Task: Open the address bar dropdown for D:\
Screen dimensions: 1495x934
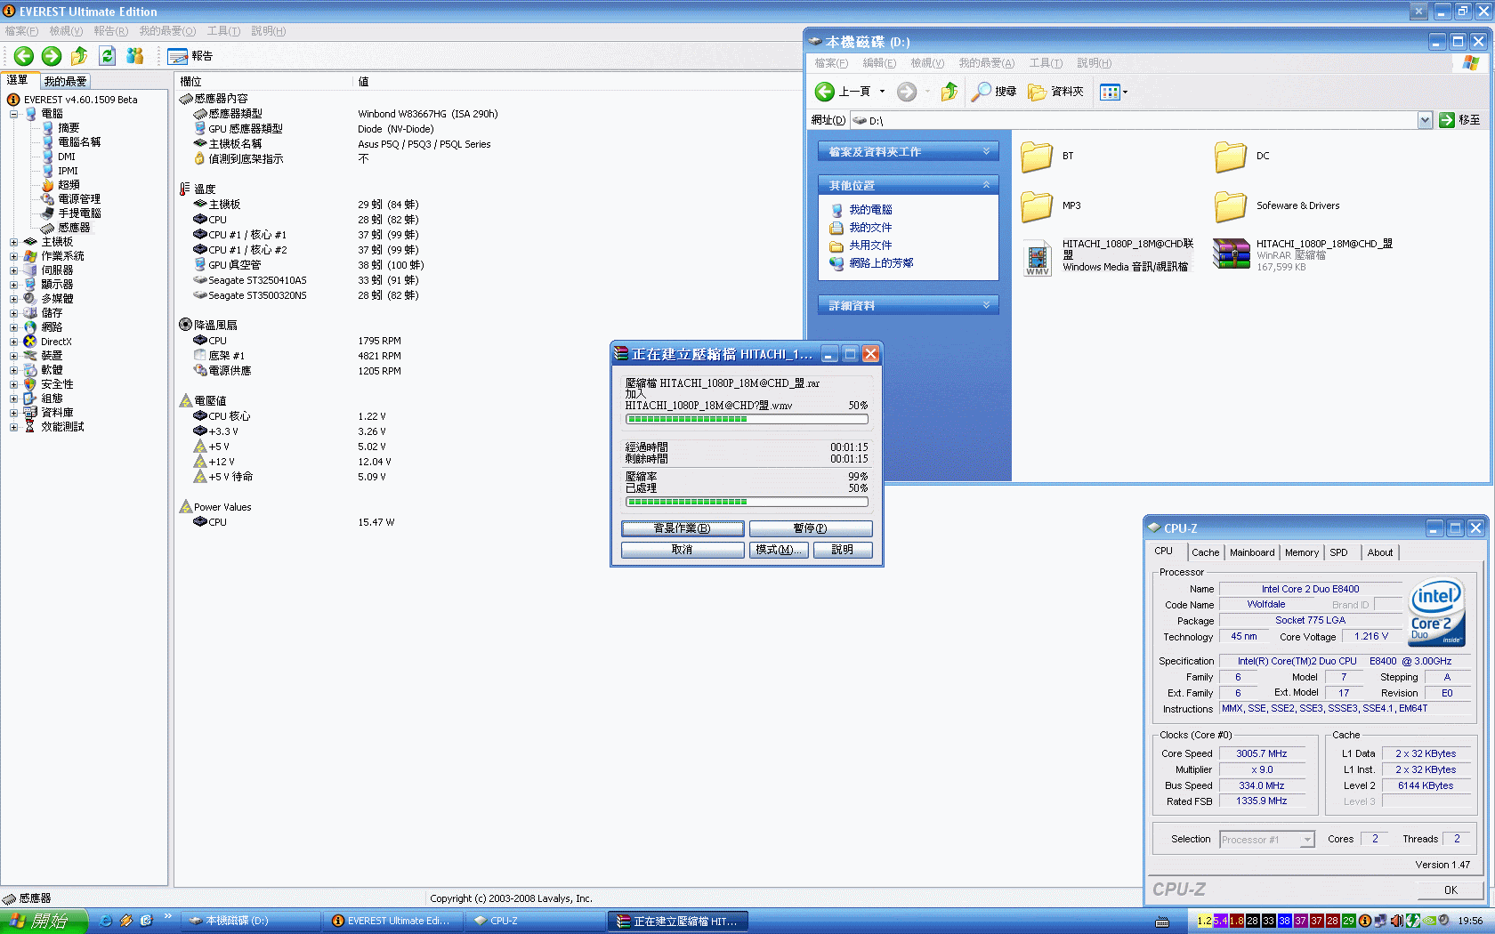Action: click(x=1425, y=120)
